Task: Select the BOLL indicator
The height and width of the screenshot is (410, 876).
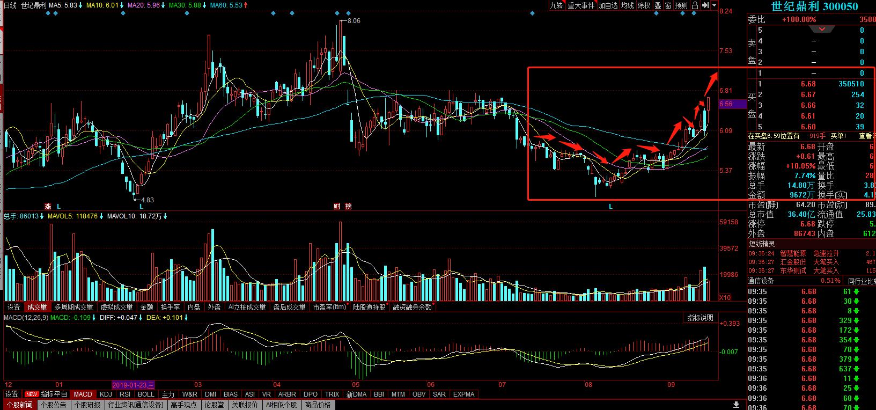Action: pyautogui.click(x=146, y=394)
